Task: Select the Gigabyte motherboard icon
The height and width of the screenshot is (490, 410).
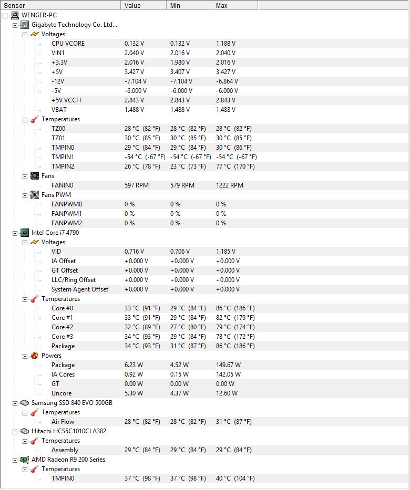Action: 25,25
